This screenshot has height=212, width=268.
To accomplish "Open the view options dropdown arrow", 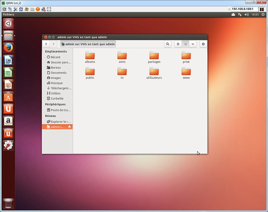I will point(193,44).
